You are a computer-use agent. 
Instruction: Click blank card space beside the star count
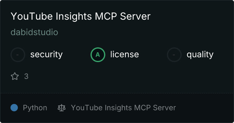[119, 77]
